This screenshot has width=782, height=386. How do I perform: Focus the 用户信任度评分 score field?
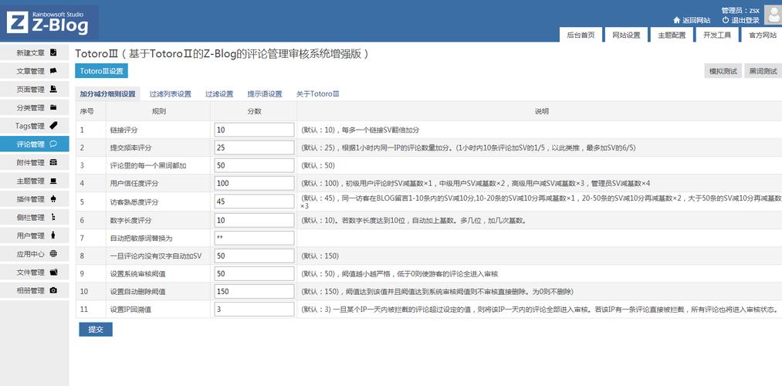[x=254, y=183]
